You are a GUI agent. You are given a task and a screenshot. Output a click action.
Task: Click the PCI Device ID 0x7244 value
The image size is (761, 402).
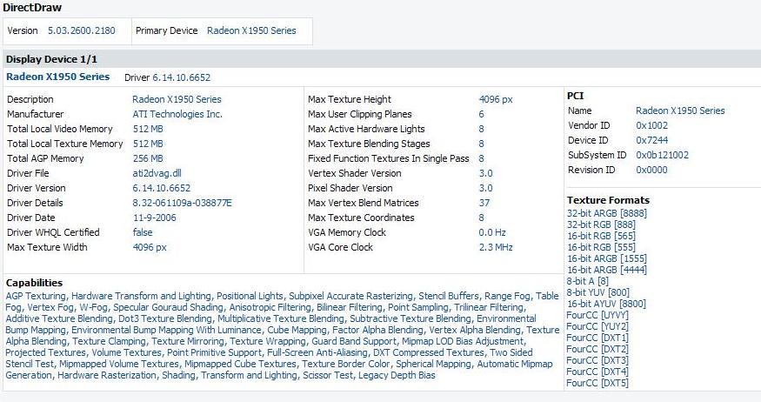(x=651, y=140)
